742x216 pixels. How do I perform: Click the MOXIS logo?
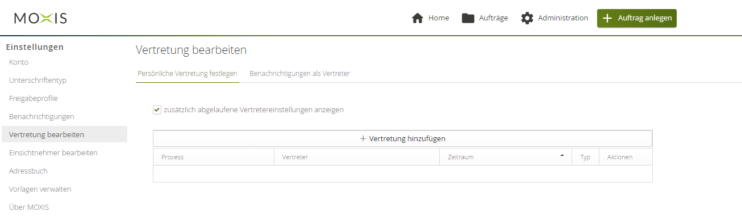point(40,18)
